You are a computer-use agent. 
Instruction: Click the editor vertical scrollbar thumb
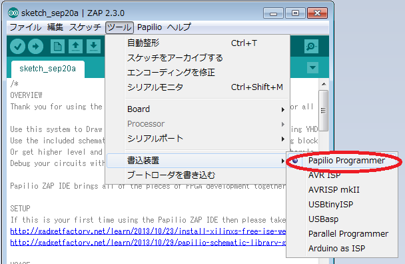coord(323,111)
